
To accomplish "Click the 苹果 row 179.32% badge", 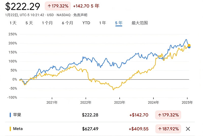I will point(168,115).
